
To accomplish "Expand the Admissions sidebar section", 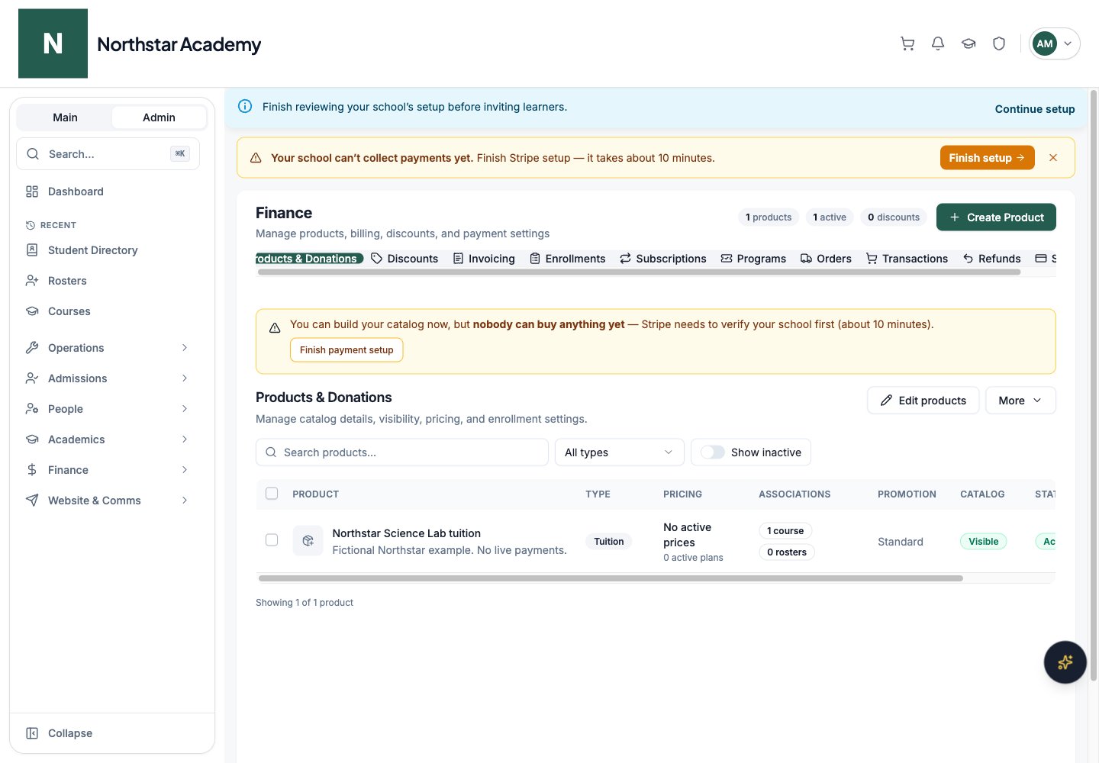I will coord(108,378).
